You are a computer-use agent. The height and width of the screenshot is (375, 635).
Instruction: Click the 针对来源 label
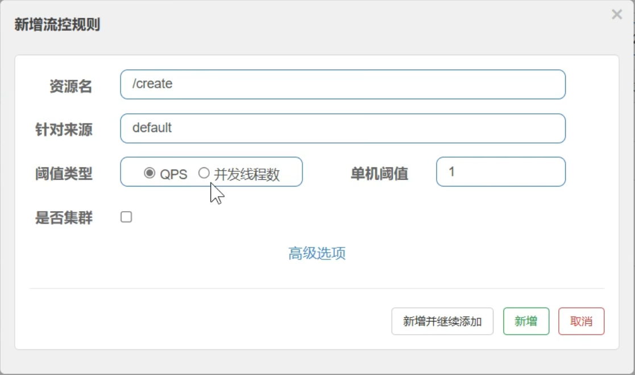click(64, 130)
